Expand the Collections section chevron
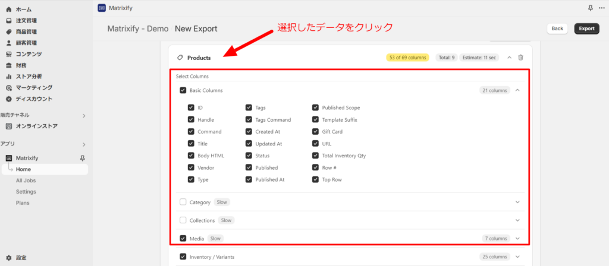 pyautogui.click(x=517, y=220)
